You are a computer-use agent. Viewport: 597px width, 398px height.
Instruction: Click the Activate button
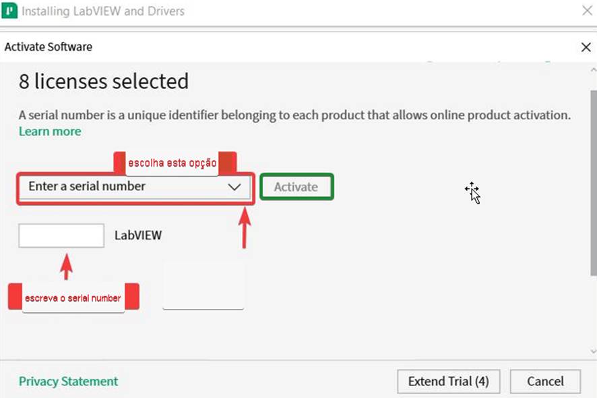(x=296, y=187)
